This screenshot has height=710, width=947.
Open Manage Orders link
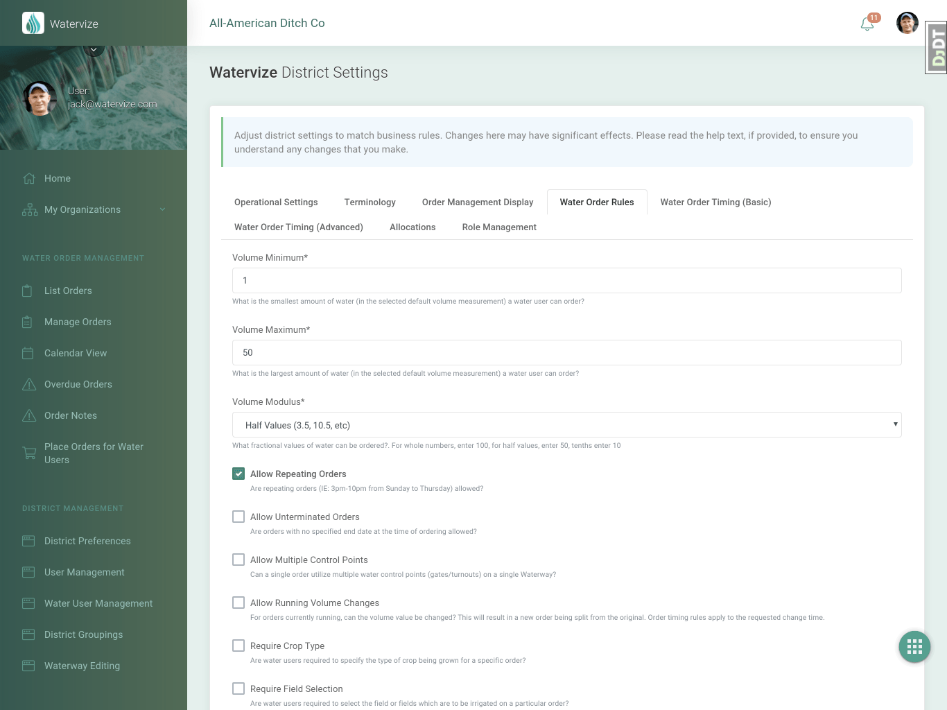click(x=78, y=322)
